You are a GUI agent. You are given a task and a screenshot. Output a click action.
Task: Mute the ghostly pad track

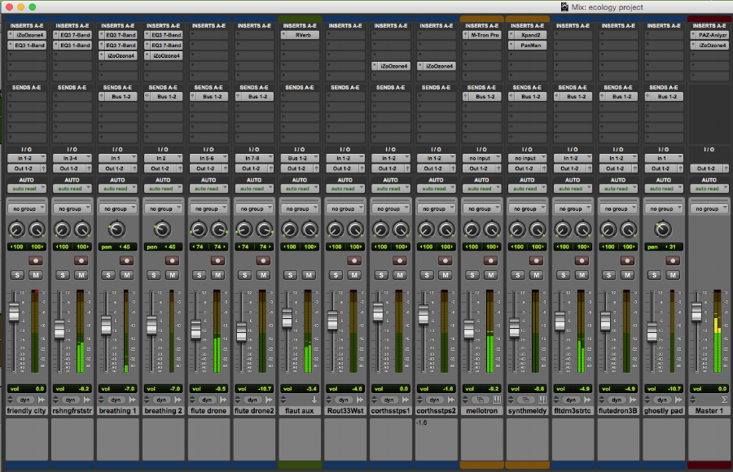pos(673,275)
